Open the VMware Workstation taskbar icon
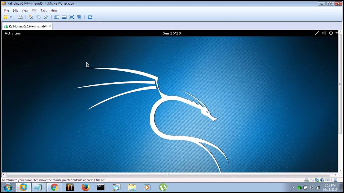 [x=23, y=187]
